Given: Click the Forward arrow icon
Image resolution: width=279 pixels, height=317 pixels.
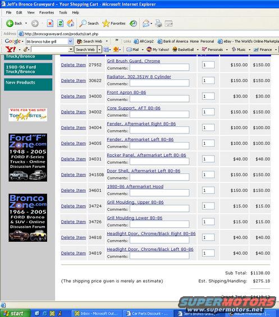Looking at the screenshot, I should point(35,24).
